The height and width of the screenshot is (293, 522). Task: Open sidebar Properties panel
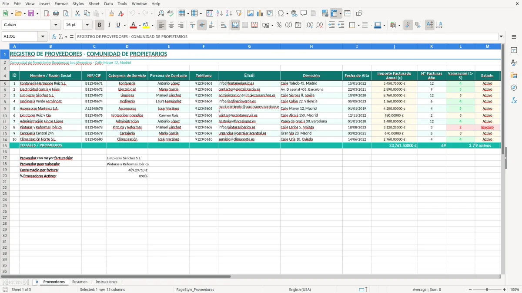pyautogui.click(x=514, y=50)
